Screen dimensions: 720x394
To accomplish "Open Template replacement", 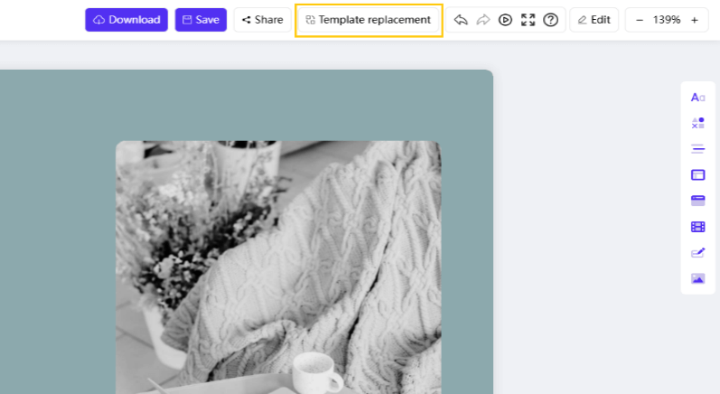I will 369,20.
